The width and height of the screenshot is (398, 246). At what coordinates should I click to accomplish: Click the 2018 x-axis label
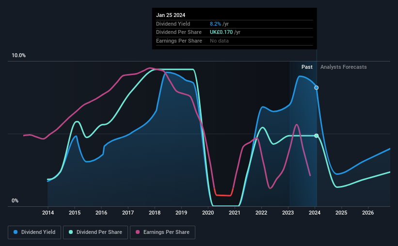pos(155,213)
